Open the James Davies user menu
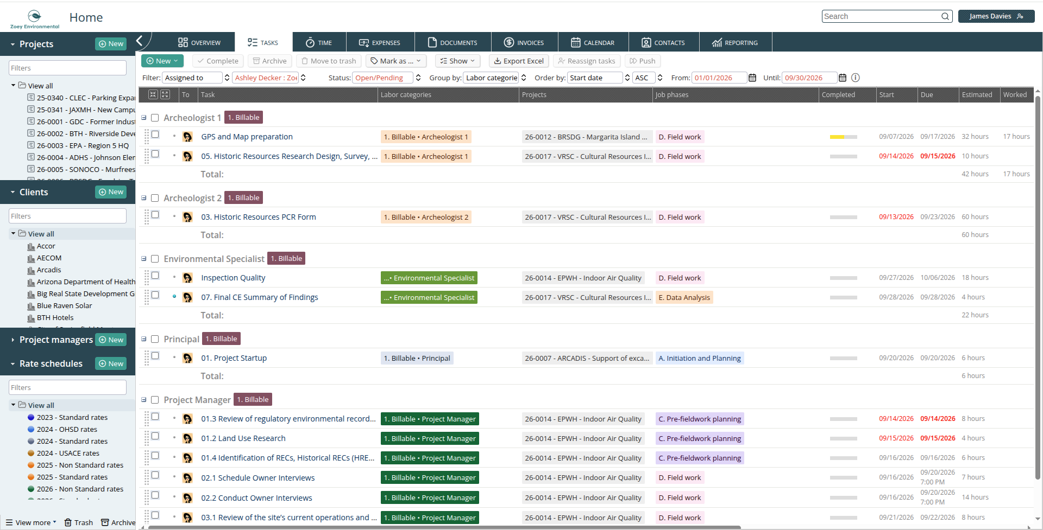This screenshot has height=530, width=1043. click(x=996, y=16)
